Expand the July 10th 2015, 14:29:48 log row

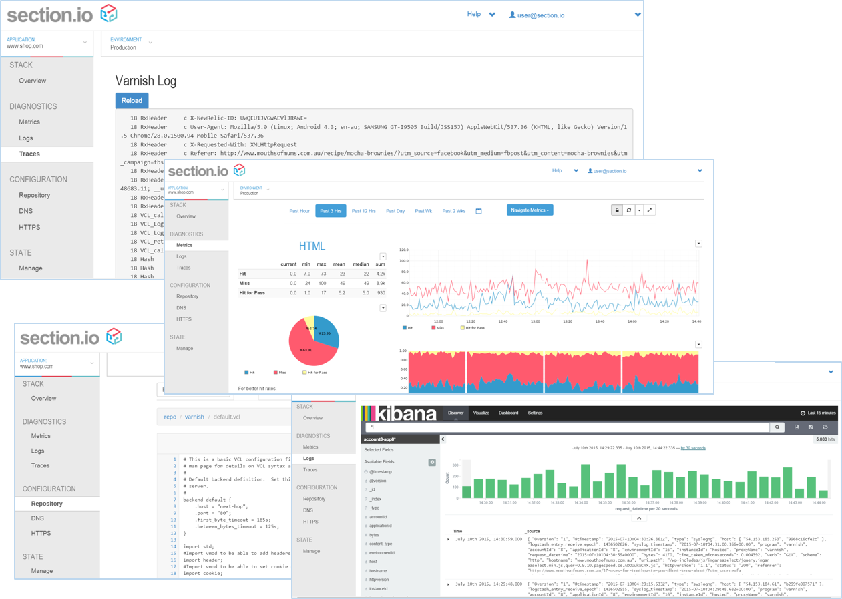tap(448, 584)
